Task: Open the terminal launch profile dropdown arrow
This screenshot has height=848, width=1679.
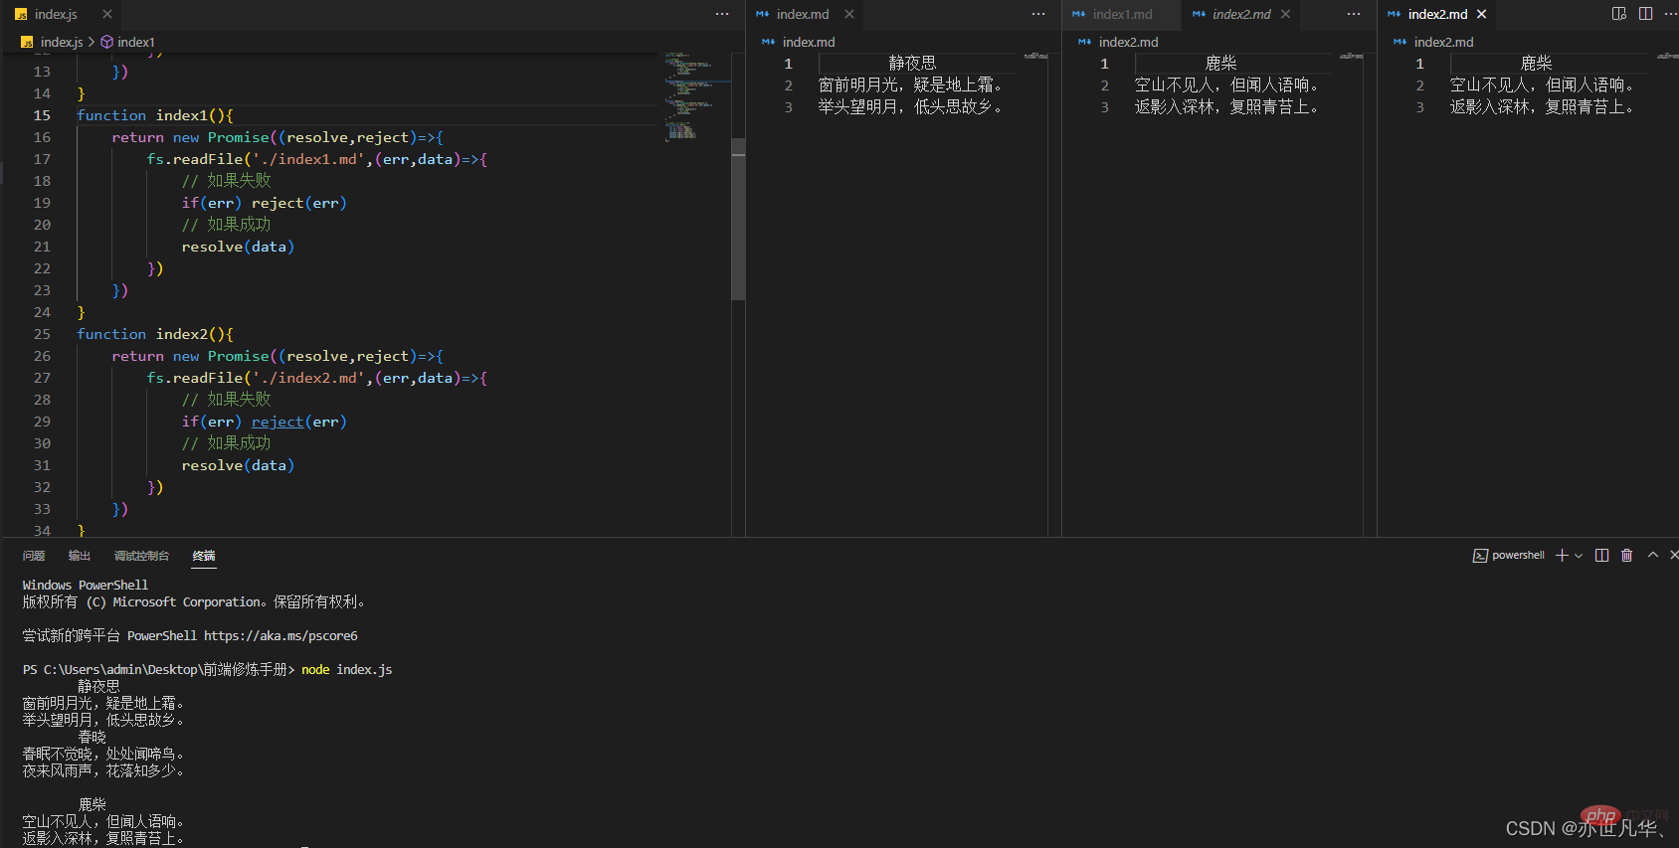Action: pos(1579,556)
